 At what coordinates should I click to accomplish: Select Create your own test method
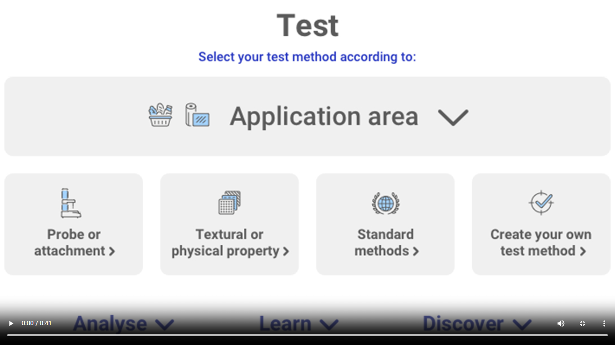tap(541, 243)
